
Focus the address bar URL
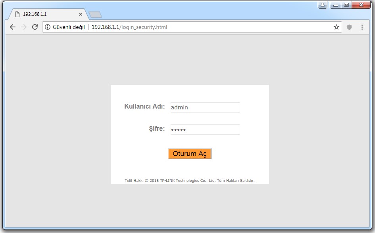(198, 27)
